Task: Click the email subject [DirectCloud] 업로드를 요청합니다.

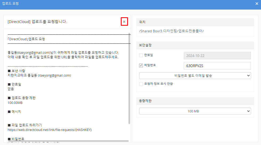Action: [x=37, y=21]
